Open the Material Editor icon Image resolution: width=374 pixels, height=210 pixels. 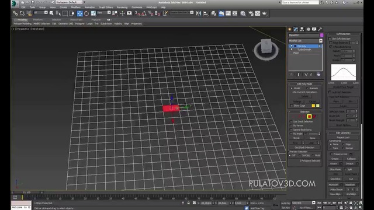tap(243, 13)
